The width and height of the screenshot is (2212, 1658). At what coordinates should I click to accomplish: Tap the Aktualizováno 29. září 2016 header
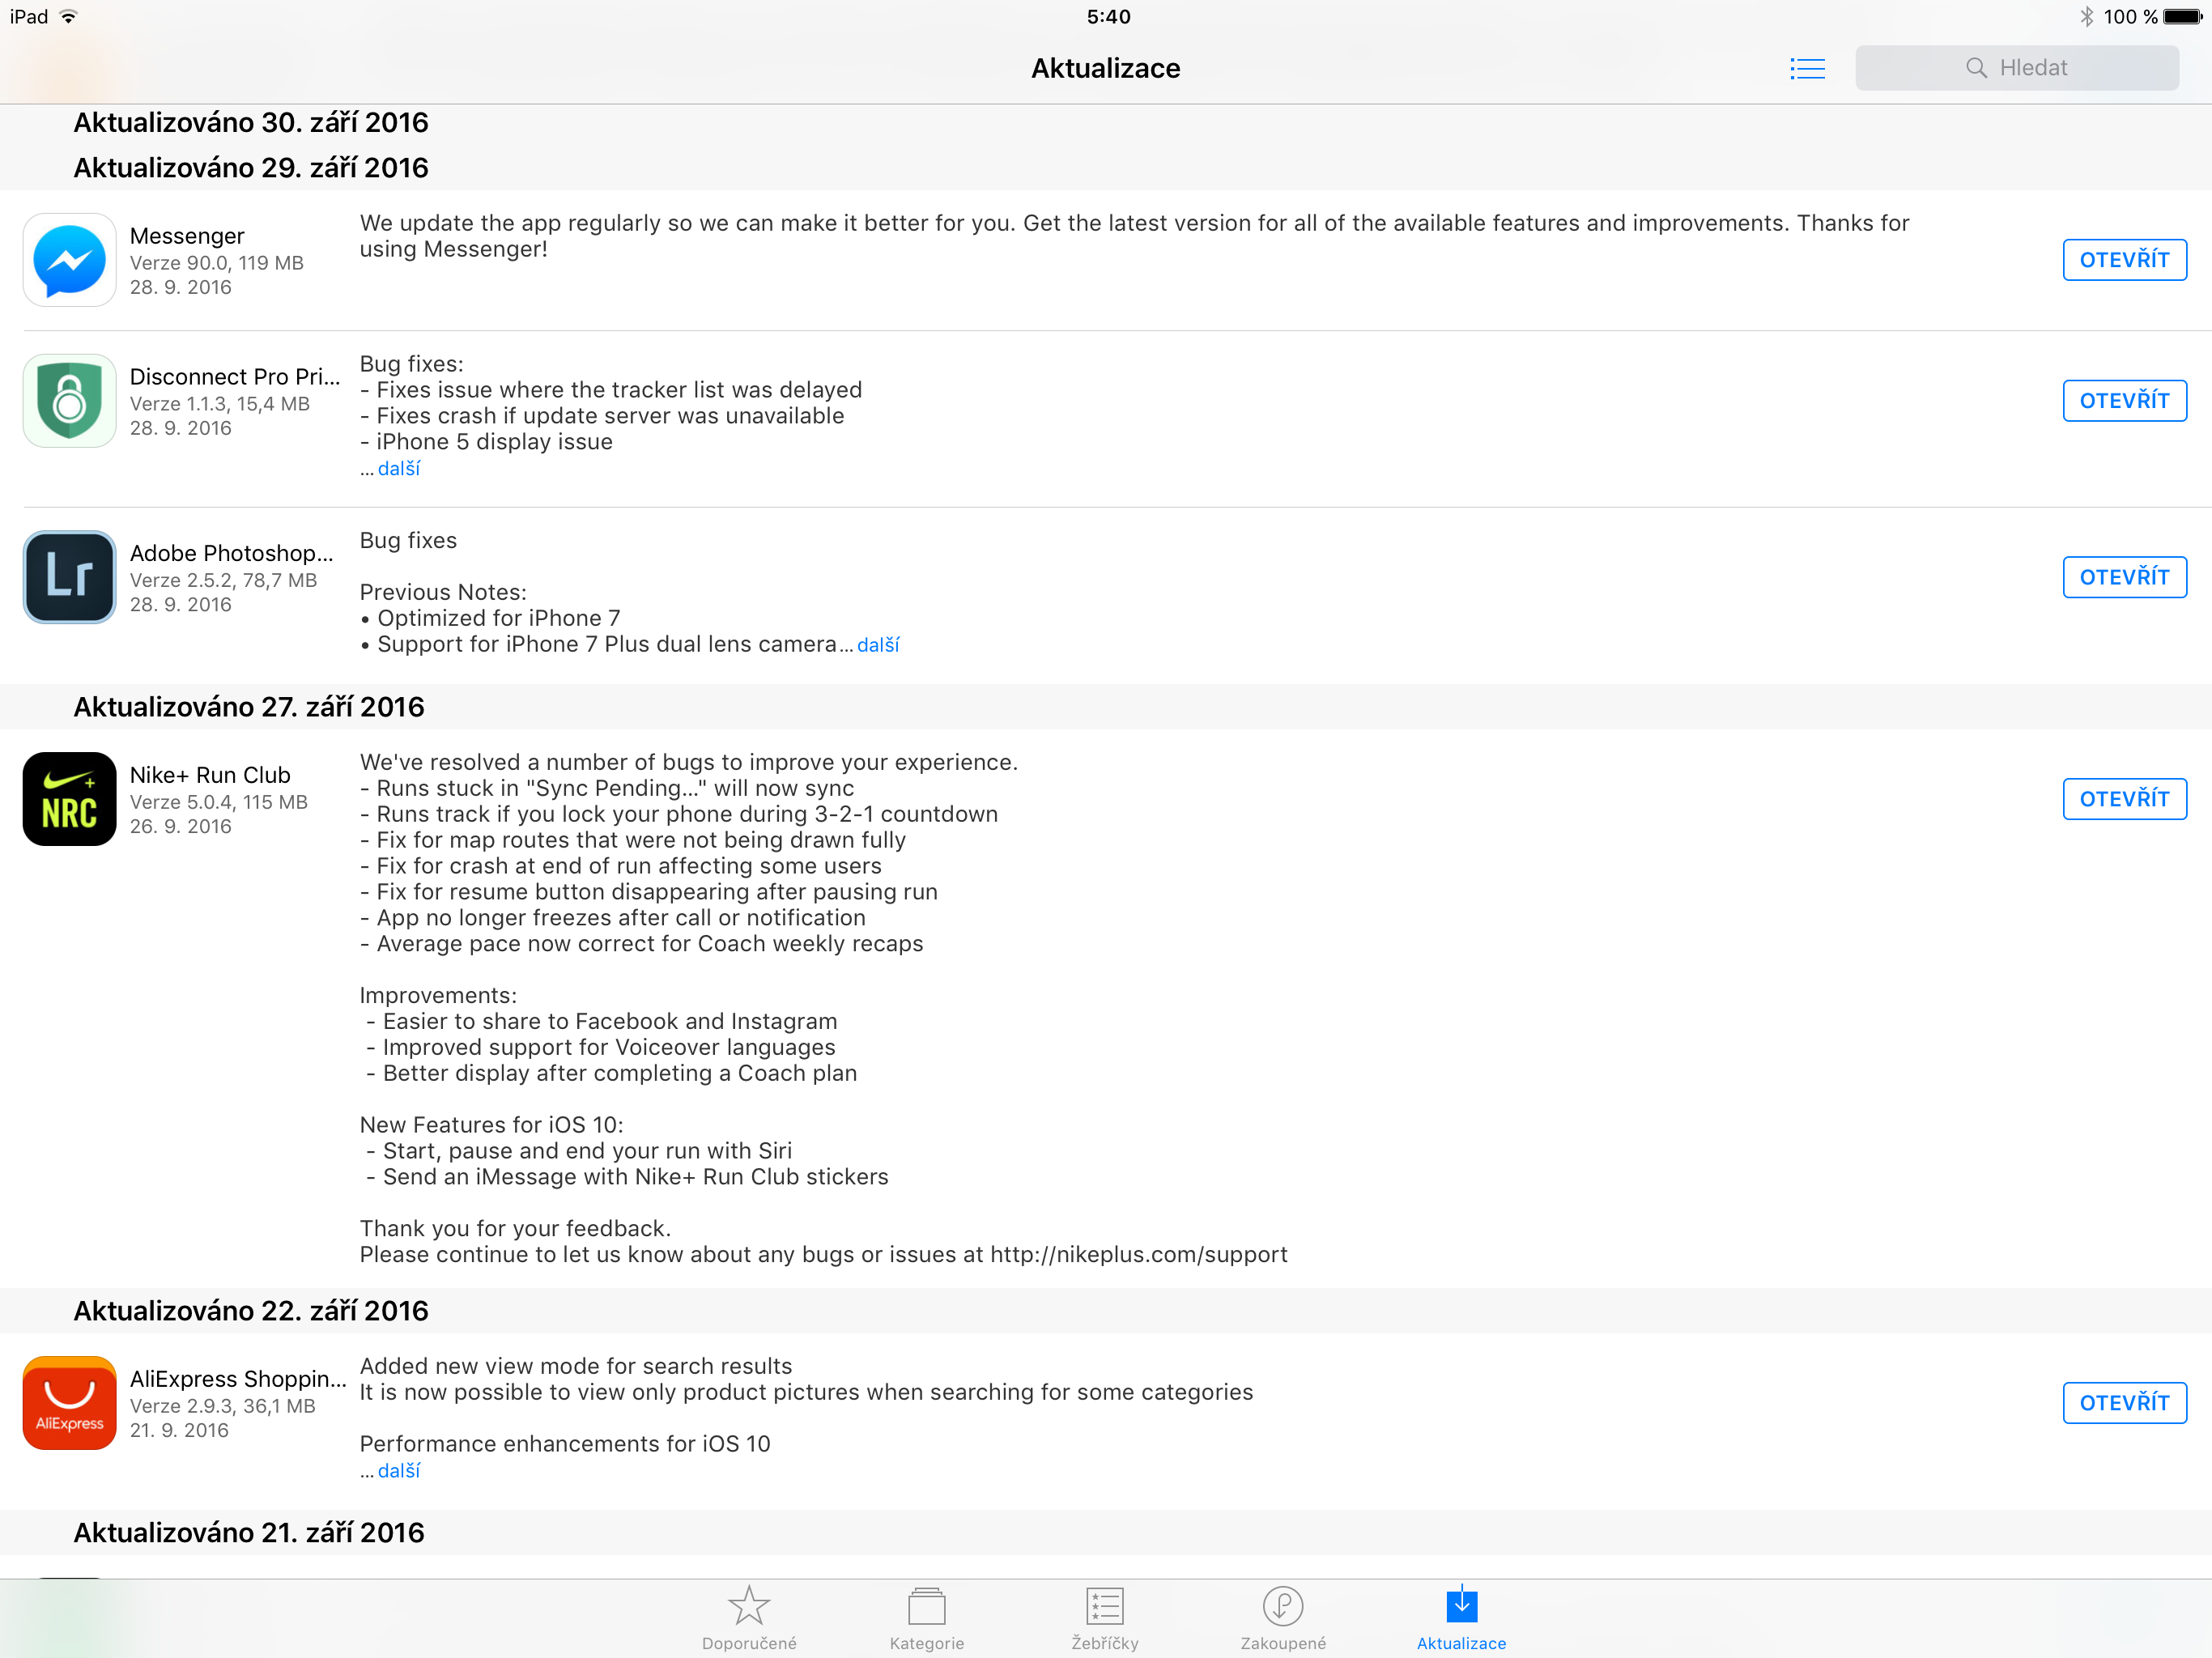tap(251, 168)
